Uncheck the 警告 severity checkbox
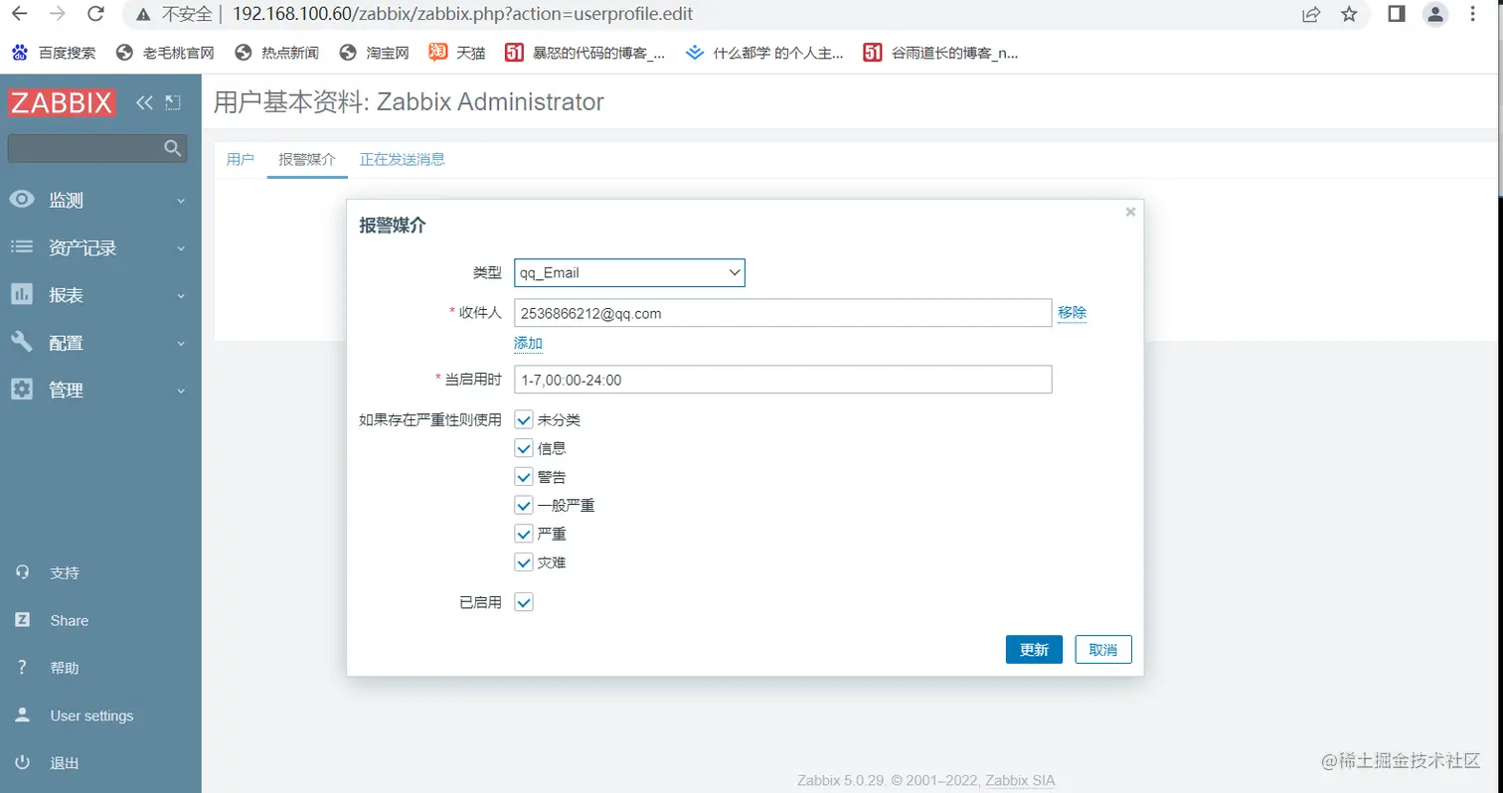This screenshot has height=793, width=1503. (524, 477)
